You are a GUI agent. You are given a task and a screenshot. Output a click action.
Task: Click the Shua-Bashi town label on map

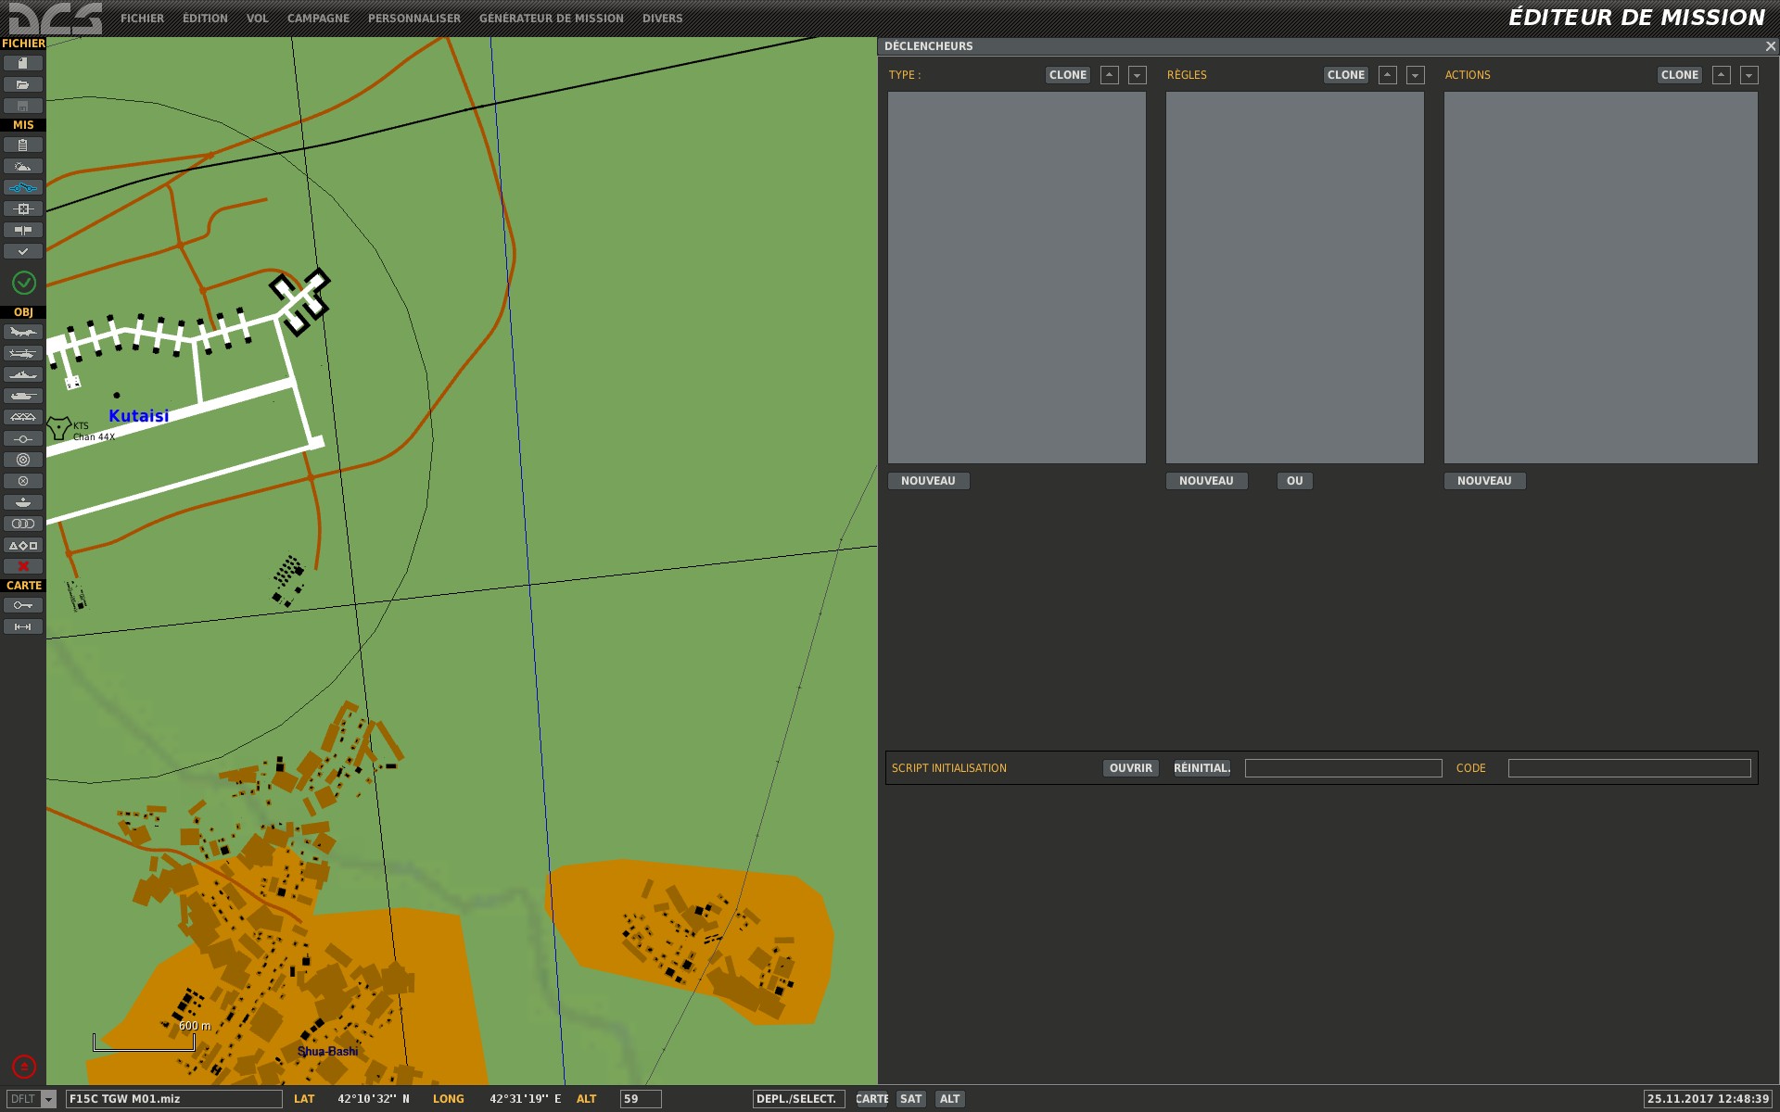(x=327, y=1052)
